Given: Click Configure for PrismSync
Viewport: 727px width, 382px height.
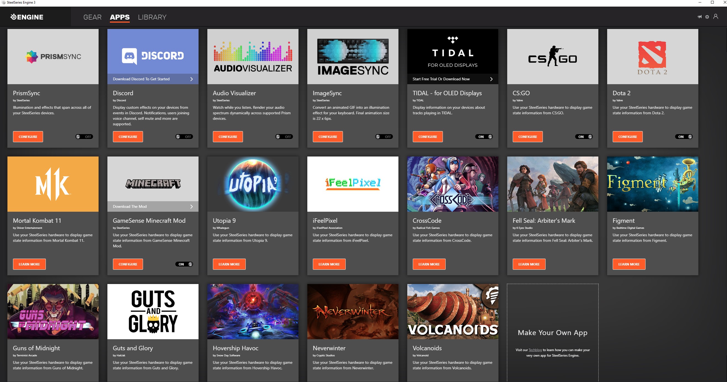Looking at the screenshot, I should (28, 137).
